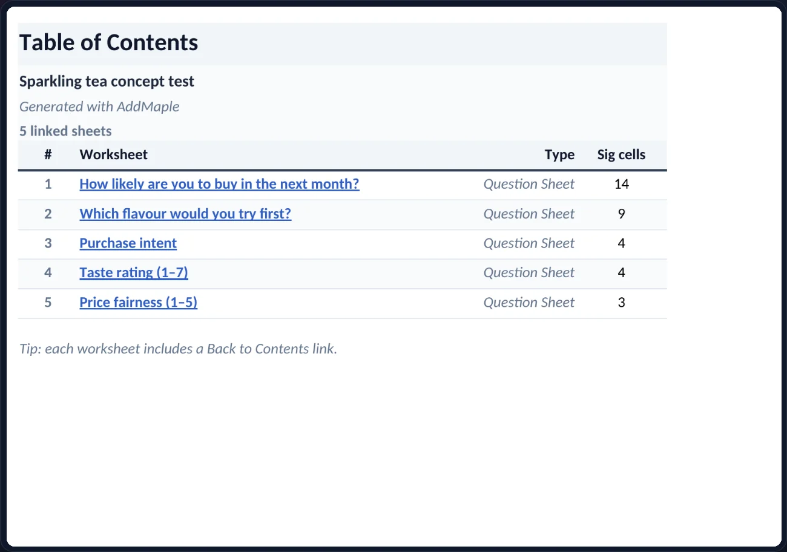The width and height of the screenshot is (787, 552).
Task: Select row number 2 in the table
Action: (x=48, y=214)
